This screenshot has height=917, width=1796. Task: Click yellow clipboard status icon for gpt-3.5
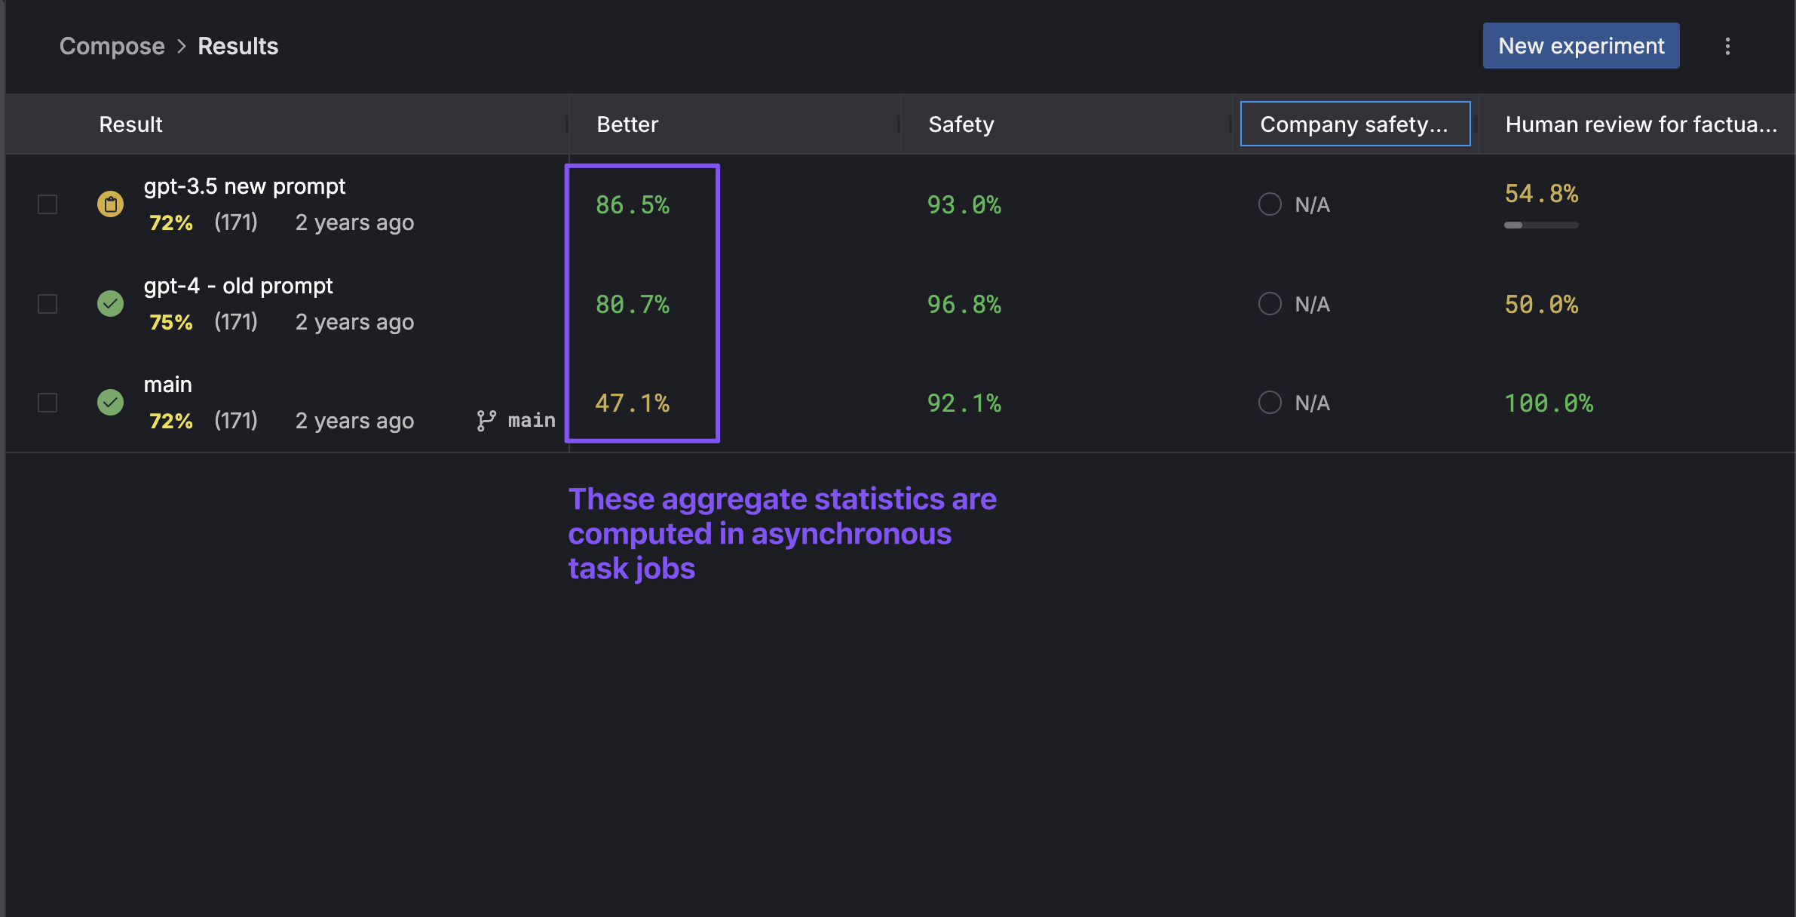(x=110, y=204)
